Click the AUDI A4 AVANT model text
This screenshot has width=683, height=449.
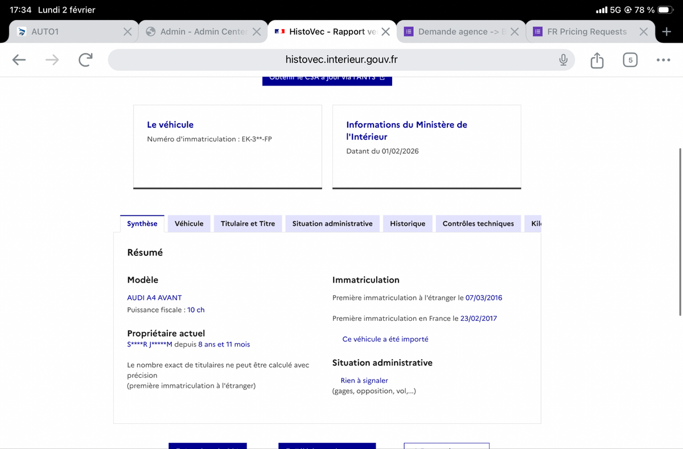click(x=154, y=297)
